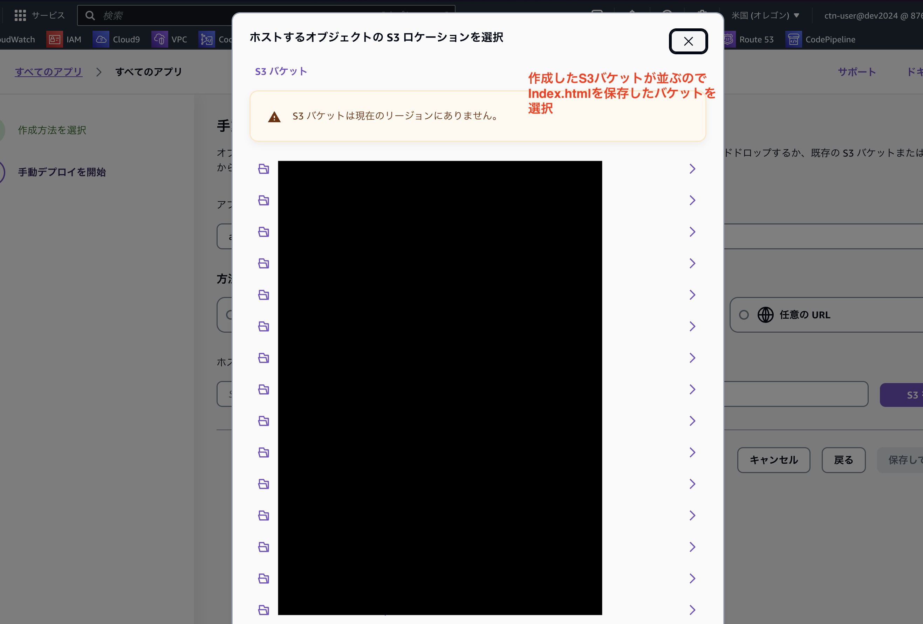The height and width of the screenshot is (624, 923).
Task: Click the warning triangle in the region notice
Action: (274, 116)
